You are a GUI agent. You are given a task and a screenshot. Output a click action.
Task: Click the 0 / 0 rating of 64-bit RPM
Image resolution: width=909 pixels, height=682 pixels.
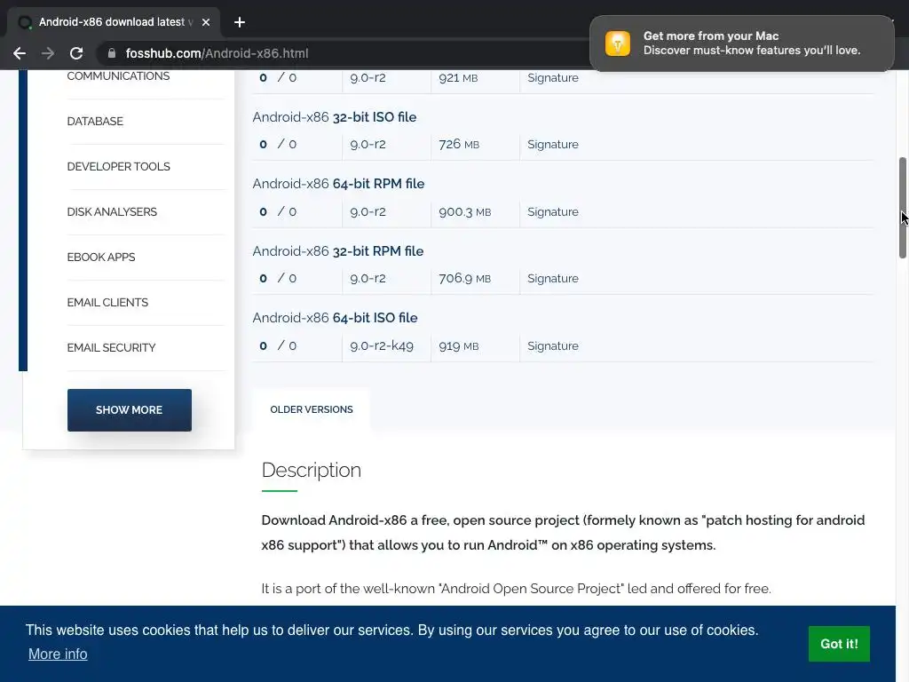[278, 211]
